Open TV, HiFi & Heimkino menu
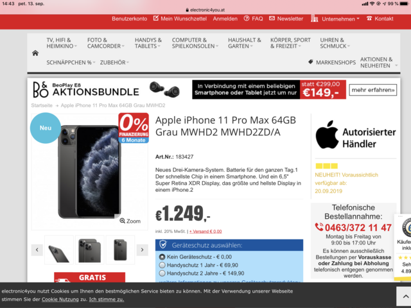411x308 pixels. (x=62, y=43)
